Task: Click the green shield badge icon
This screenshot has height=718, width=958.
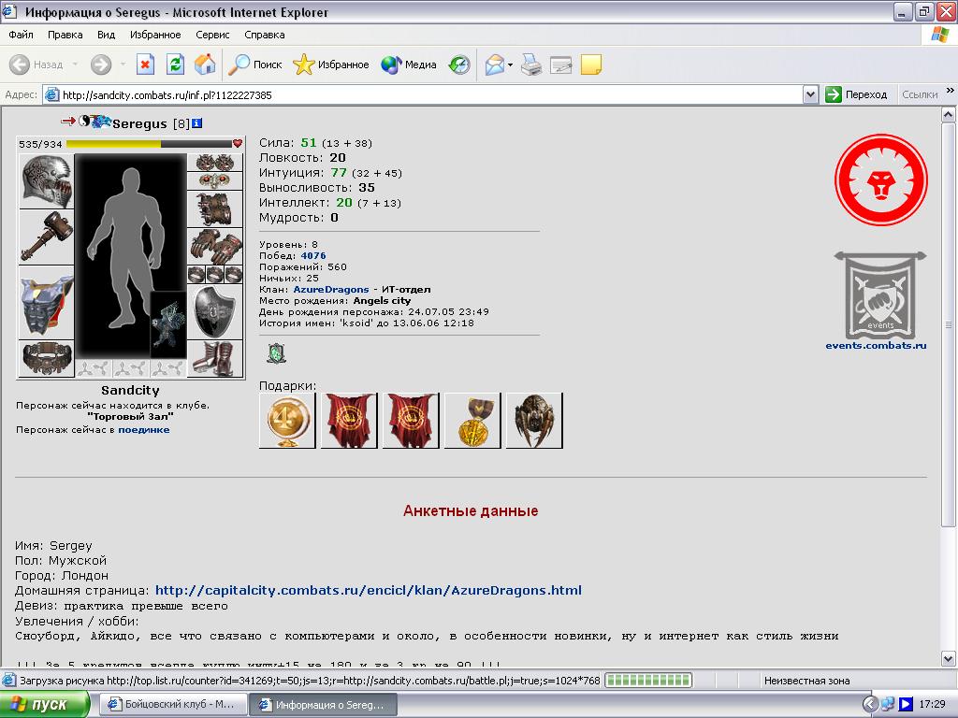Action: coord(276,353)
